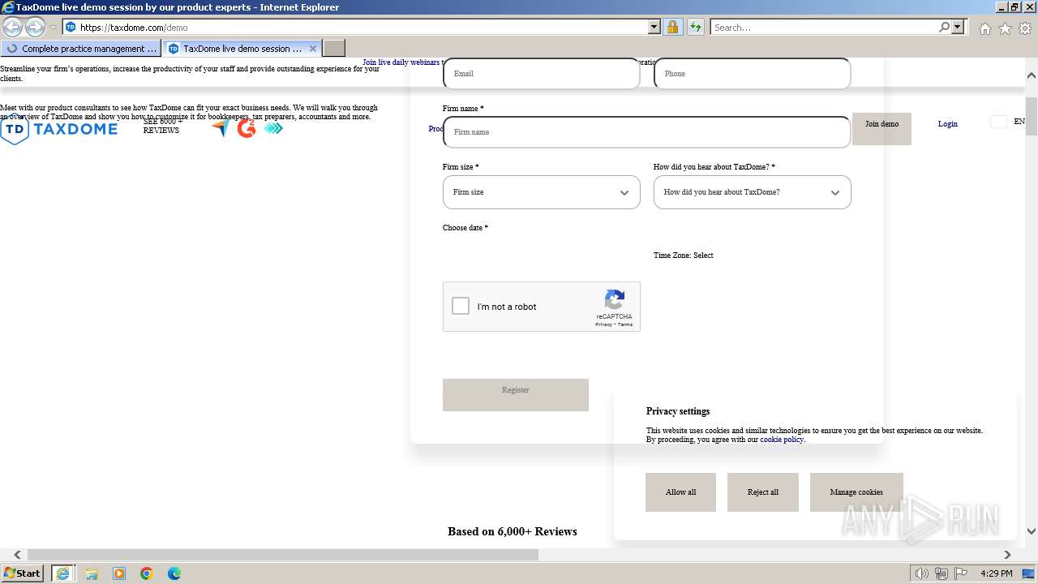Click the taskbar clock showing 4:29 PM
Viewport: 1038px width, 584px height.
(996, 573)
